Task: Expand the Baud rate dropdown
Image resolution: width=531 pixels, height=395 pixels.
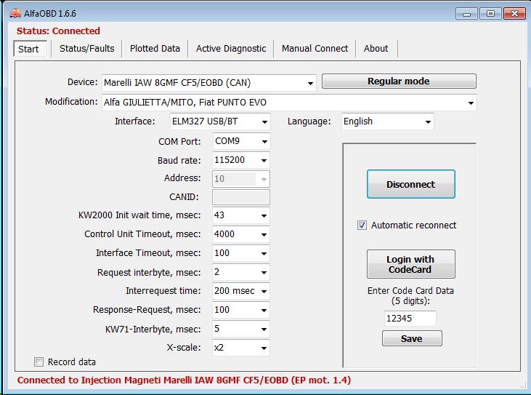Action: click(x=264, y=160)
